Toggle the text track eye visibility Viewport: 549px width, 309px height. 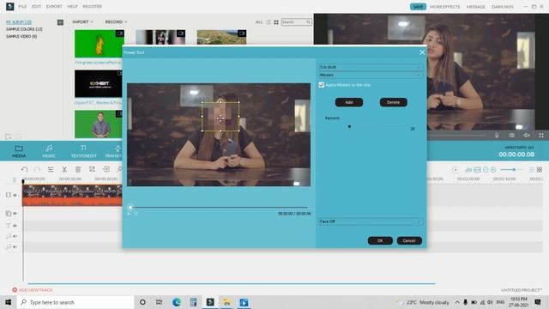[15, 226]
